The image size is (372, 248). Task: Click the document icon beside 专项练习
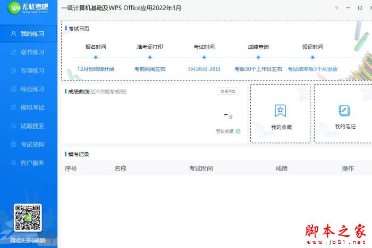(13, 70)
